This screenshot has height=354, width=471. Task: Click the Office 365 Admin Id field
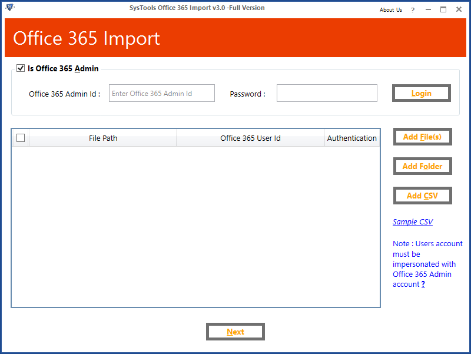point(162,93)
